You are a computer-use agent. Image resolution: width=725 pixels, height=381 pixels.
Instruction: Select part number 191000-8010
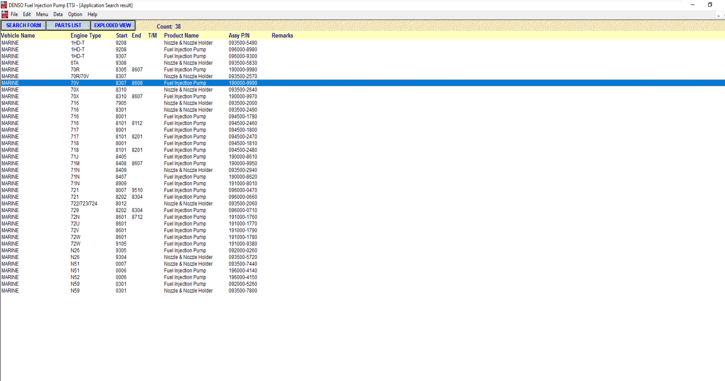[243, 184]
